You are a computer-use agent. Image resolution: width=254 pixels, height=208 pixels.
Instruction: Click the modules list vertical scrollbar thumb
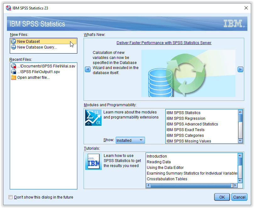240,118
